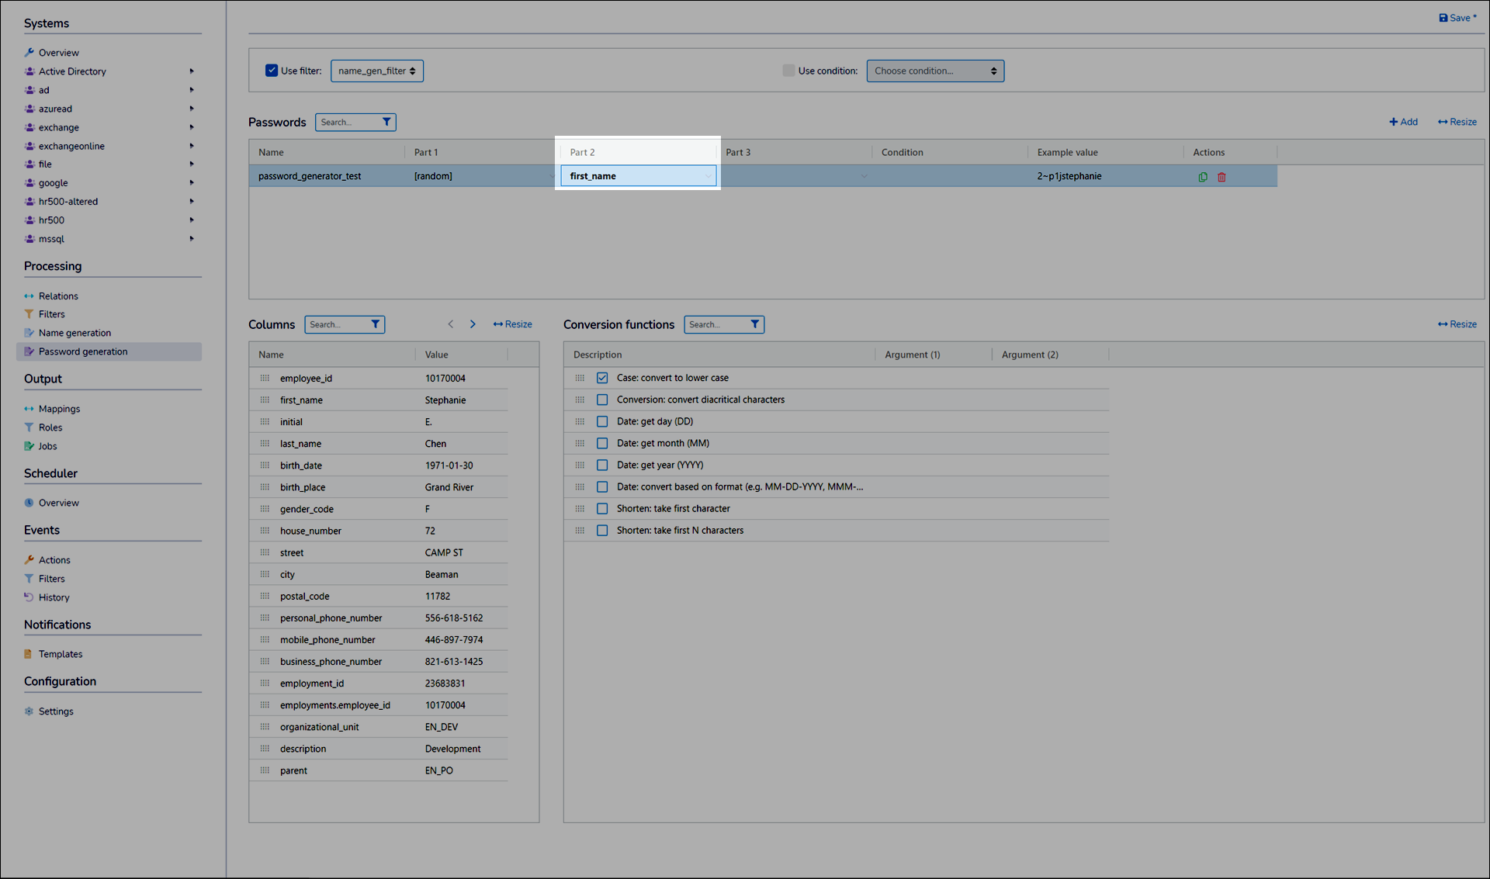Viewport: 1490px width, 879px height.
Task: Check Shorten: take first character function
Action: point(602,509)
